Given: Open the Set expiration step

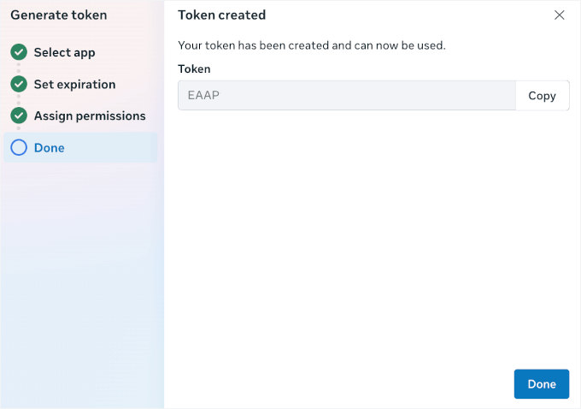Looking at the screenshot, I should click(x=74, y=84).
